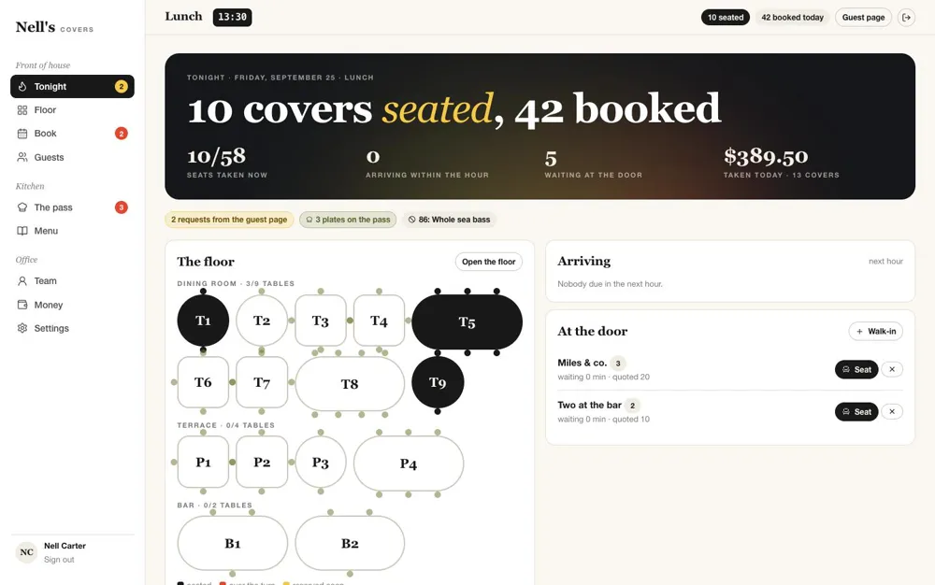Select terrace table P2
Viewport: 935px width, 585px height.
tap(262, 462)
